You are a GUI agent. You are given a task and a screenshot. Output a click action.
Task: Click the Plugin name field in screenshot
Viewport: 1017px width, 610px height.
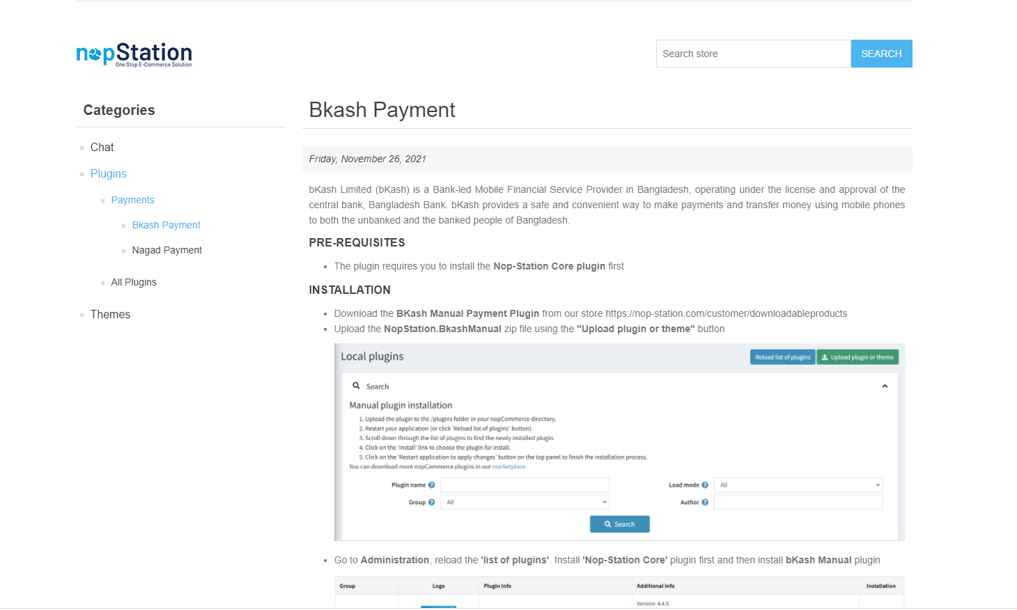525,485
